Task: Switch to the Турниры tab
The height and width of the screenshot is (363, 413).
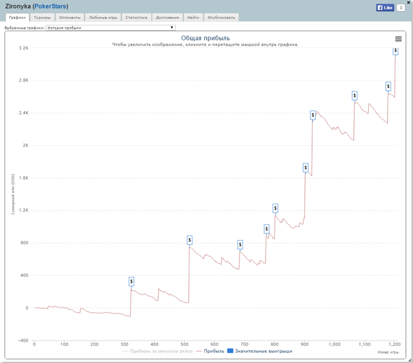Action: pyautogui.click(x=42, y=17)
